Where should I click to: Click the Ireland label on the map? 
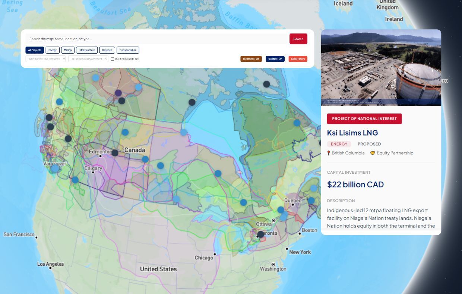tap(394, 19)
